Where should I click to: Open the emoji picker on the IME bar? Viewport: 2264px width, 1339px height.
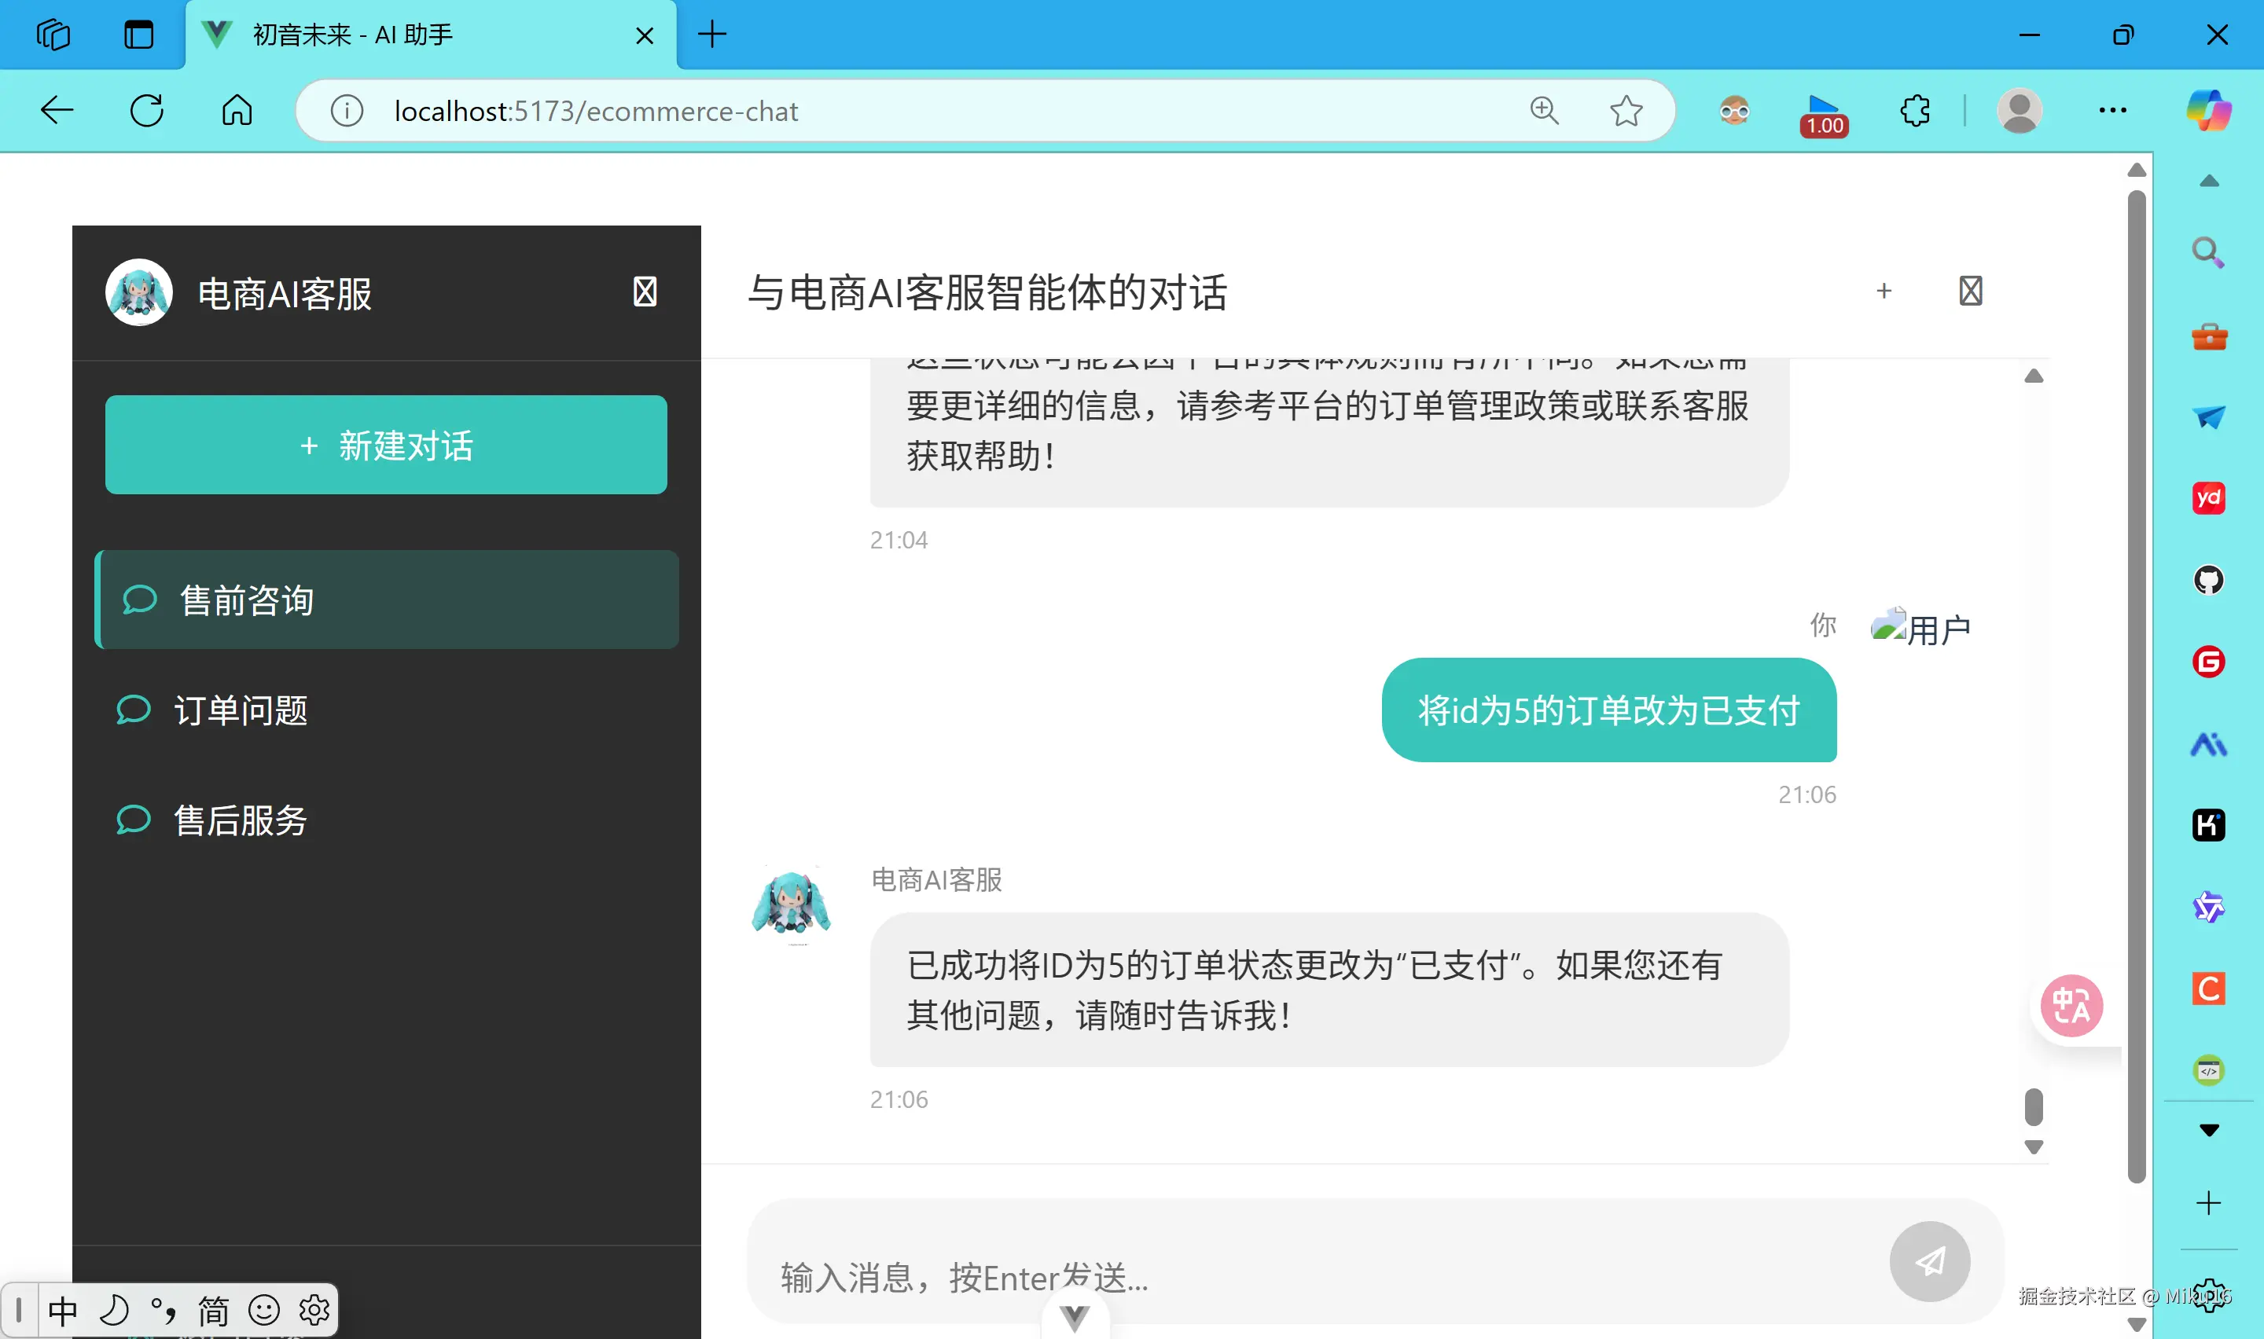[263, 1310]
